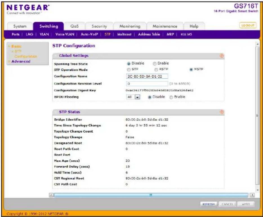Click the Configuration Digest Key value
263x217 pixels.
159,90
